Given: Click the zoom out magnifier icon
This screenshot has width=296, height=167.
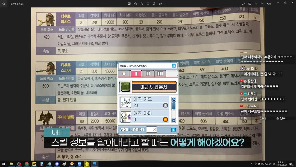Looking at the screenshot, I should [256, 4].
